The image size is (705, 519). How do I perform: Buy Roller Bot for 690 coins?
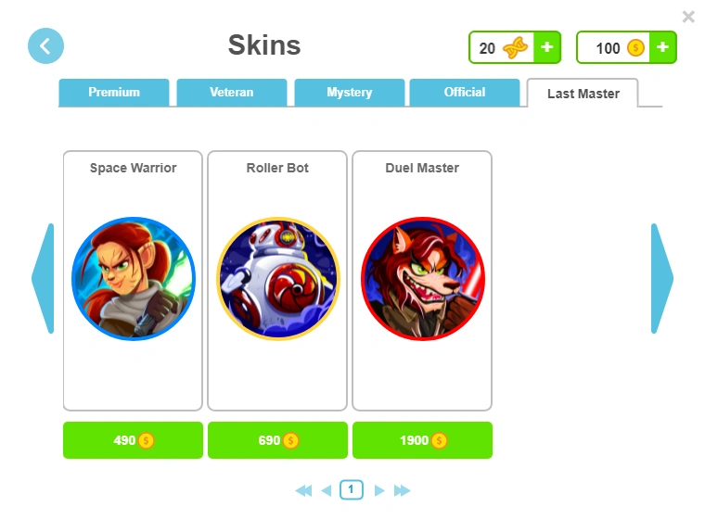[x=278, y=440]
